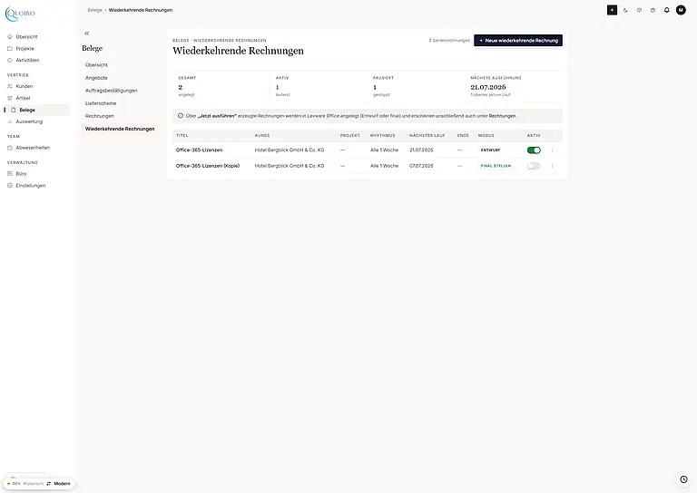Screen dimensions: 697x493
Task: Go to Kunden in the sidebar
Action: 25,86
